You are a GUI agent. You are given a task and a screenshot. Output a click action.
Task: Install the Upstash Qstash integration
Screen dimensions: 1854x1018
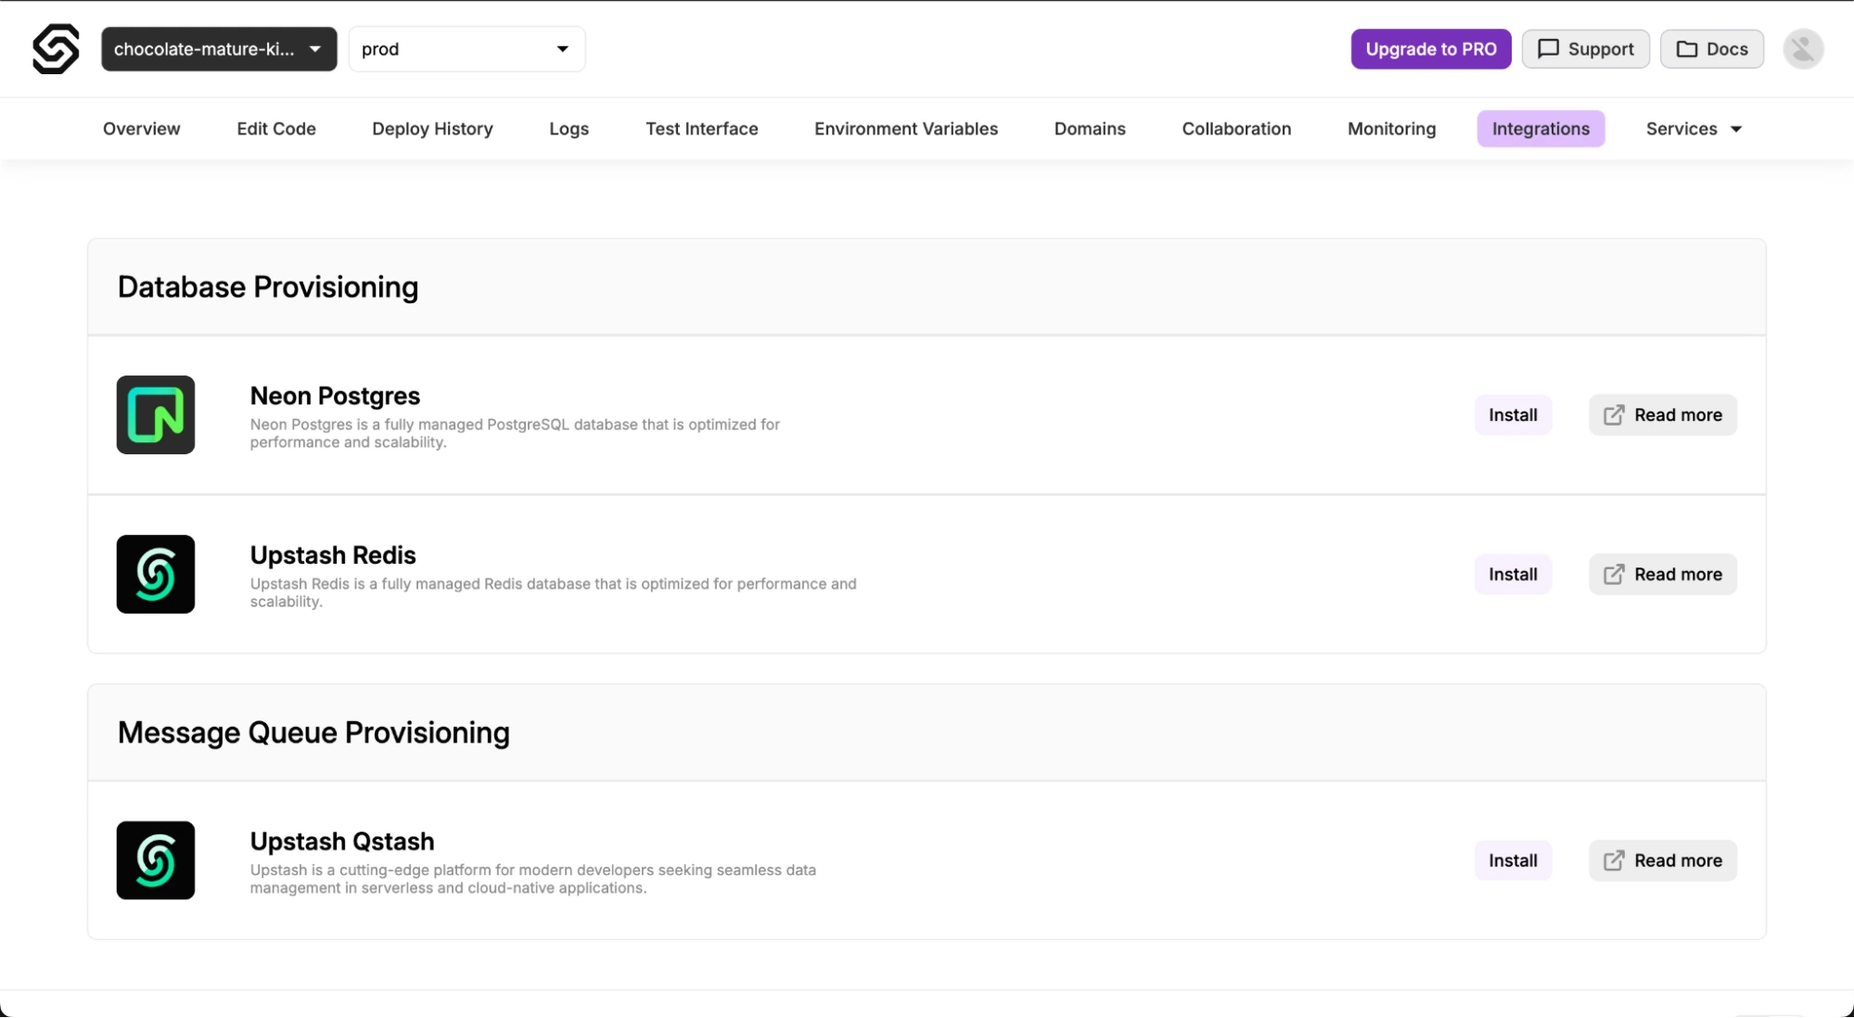[x=1513, y=860]
